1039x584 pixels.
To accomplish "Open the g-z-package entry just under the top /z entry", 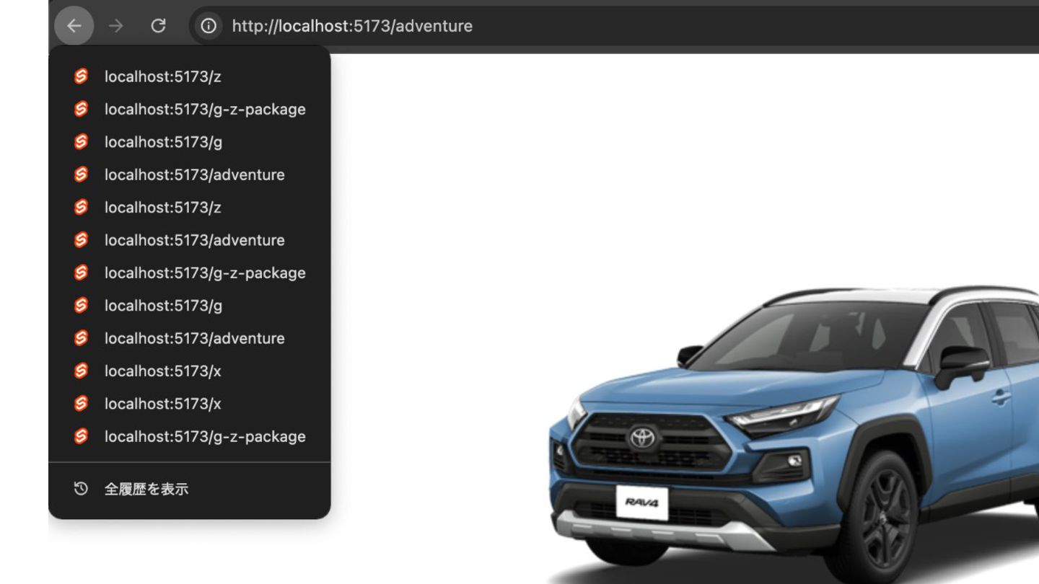I will pos(189,109).
